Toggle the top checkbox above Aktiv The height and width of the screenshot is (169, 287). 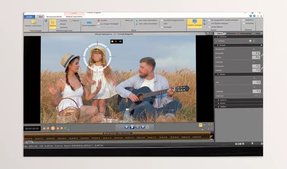(162, 20)
